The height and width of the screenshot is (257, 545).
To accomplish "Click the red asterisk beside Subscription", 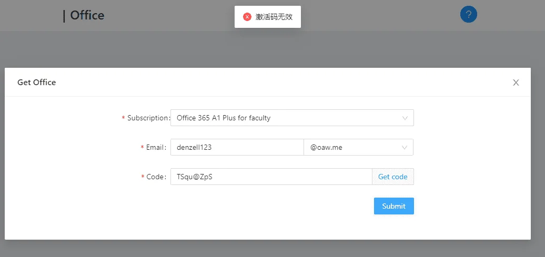I will pos(124,118).
